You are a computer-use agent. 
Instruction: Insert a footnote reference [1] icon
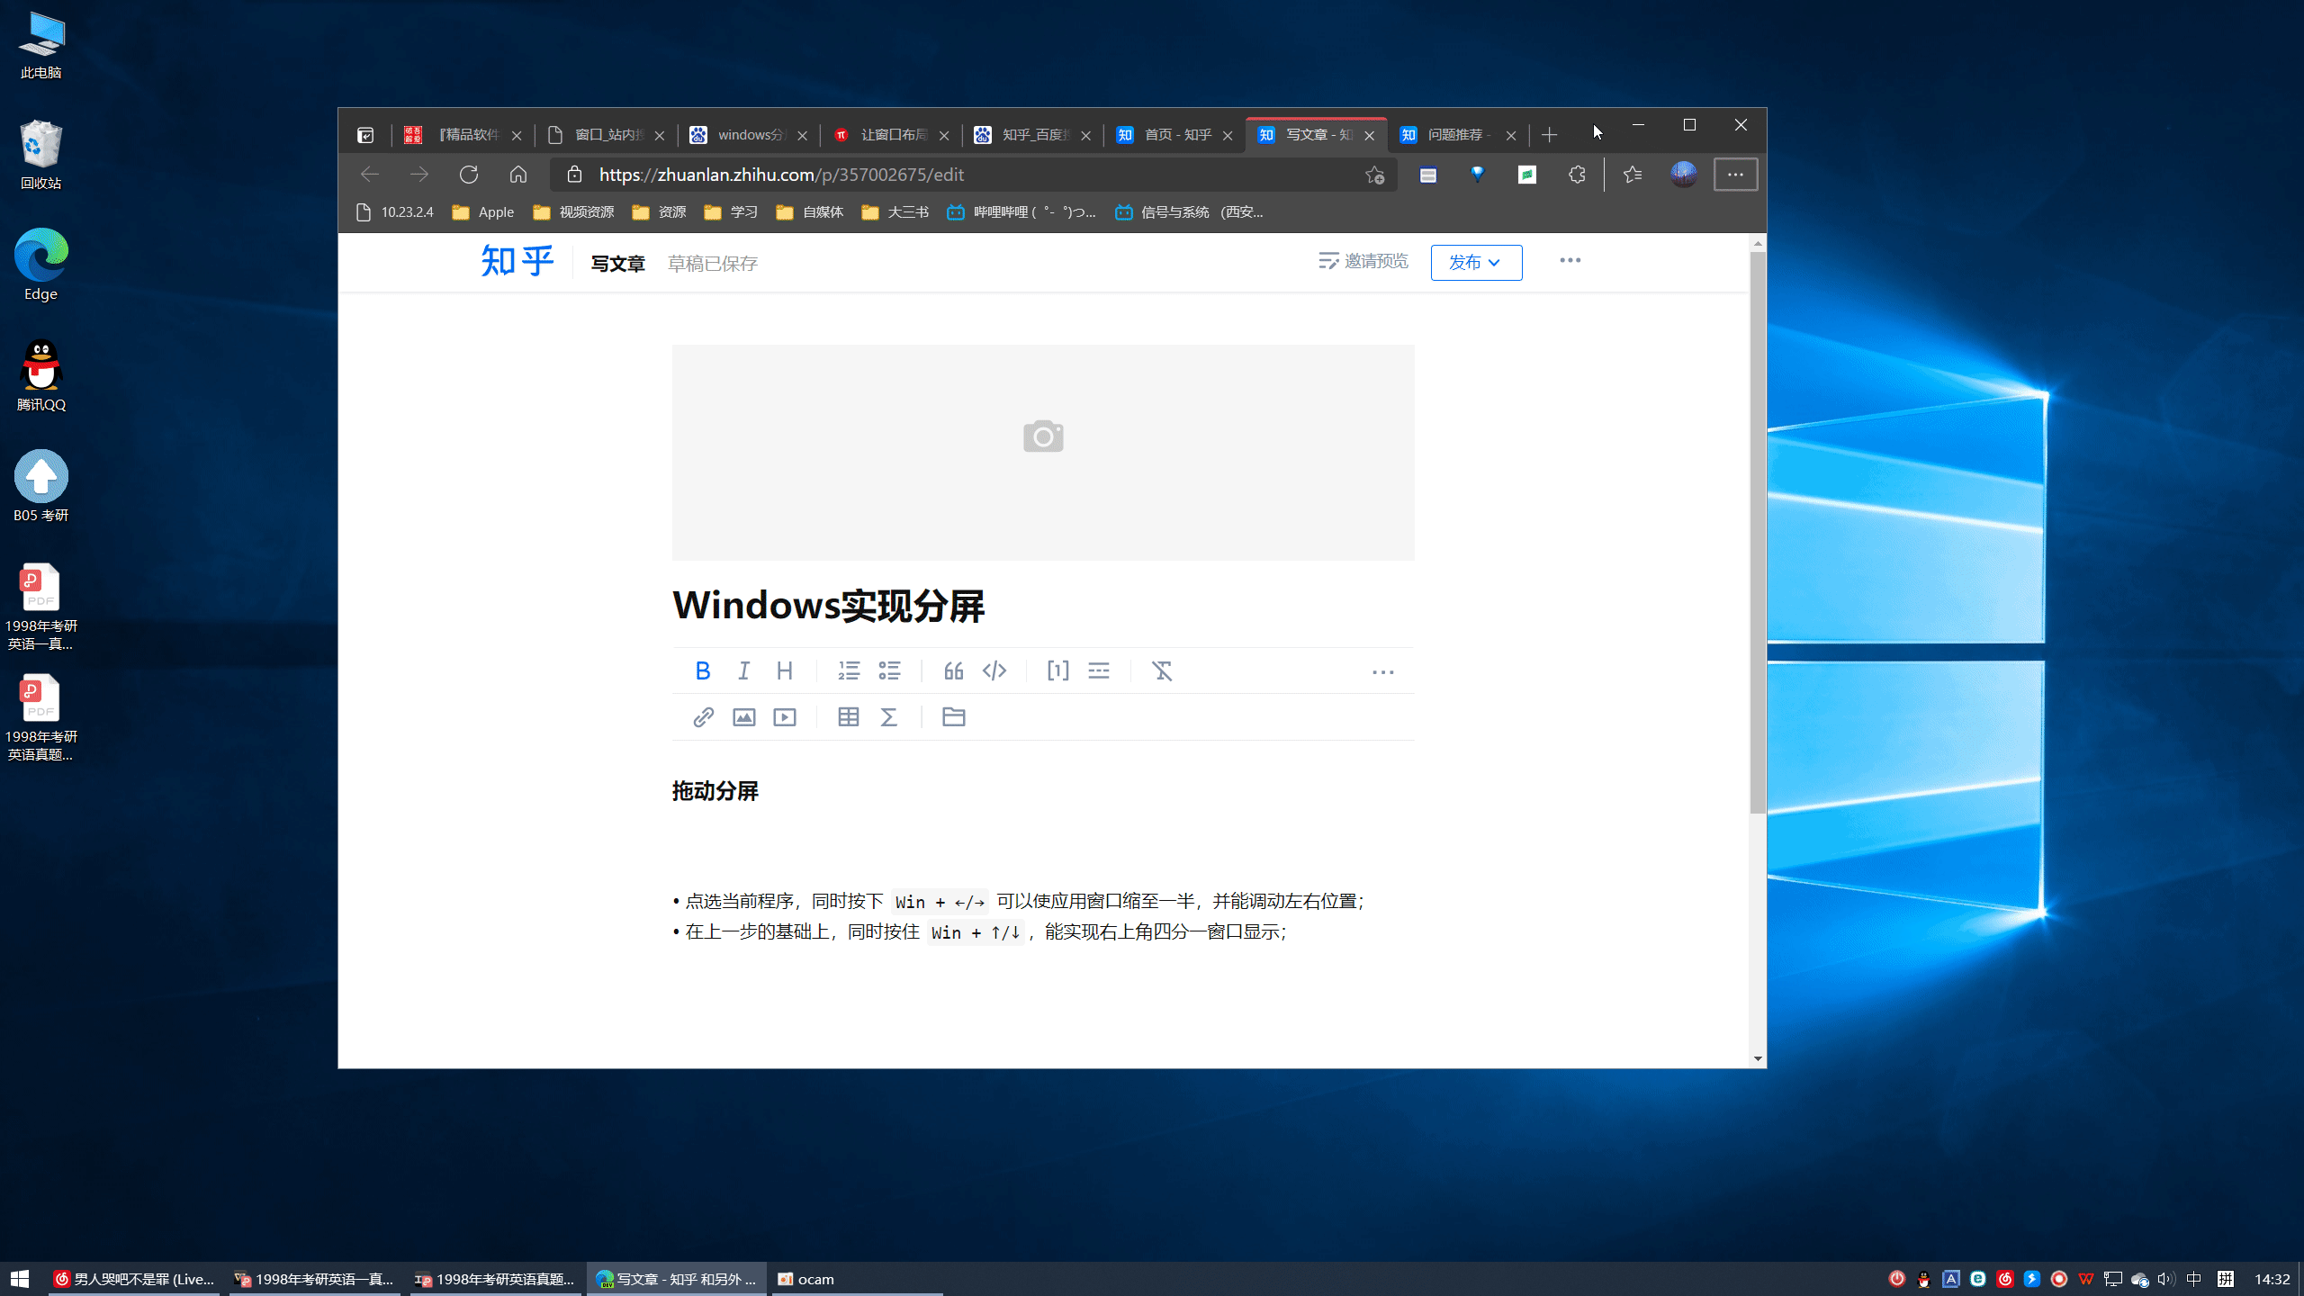[1058, 670]
